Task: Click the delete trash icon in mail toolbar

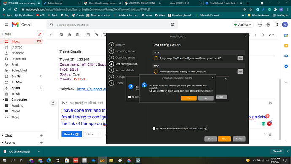Action: pos(78,35)
